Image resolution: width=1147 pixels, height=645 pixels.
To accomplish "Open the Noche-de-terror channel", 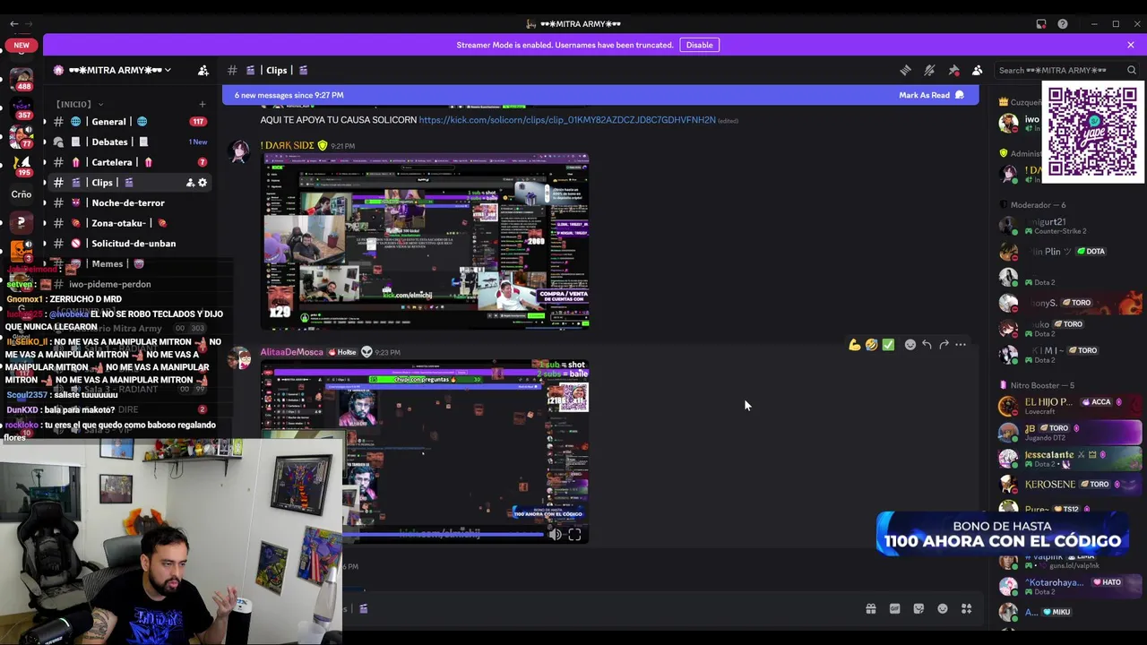I will click(130, 203).
